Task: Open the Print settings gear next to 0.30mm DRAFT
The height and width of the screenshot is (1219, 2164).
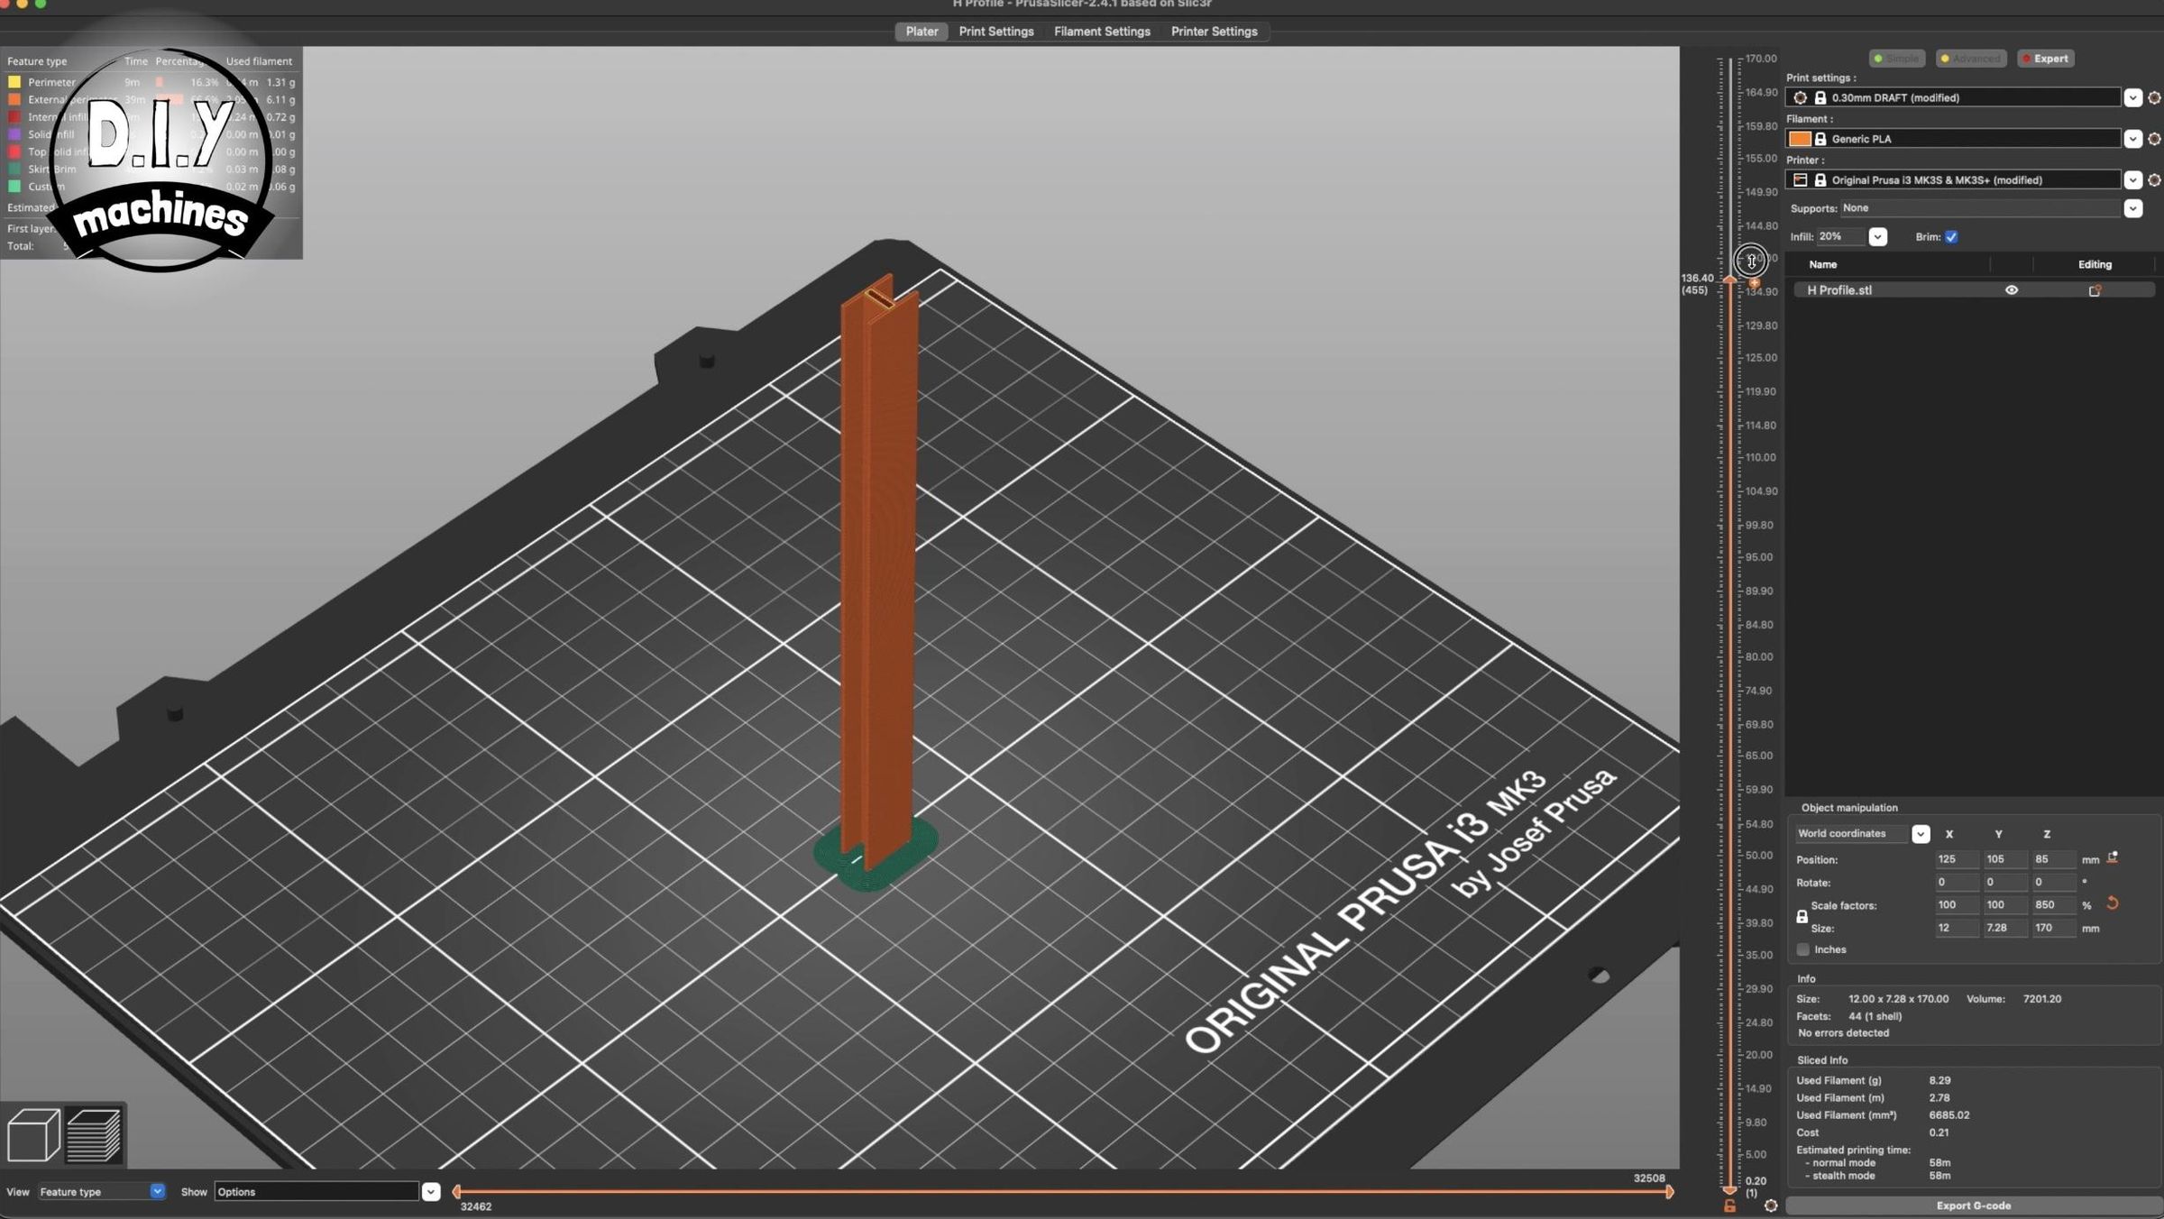Action: coord(2154,97)
